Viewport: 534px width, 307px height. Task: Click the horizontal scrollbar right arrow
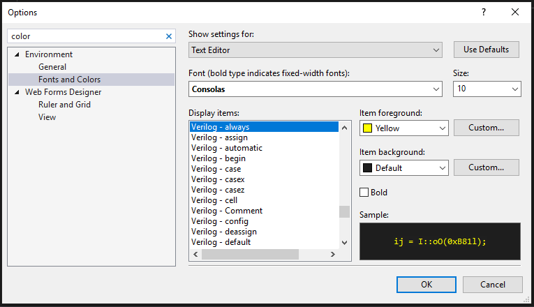tap(333, 254)
